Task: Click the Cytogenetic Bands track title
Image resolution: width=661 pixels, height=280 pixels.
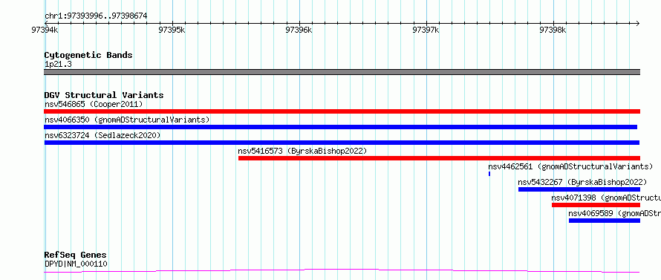Action: coord(88,55)
